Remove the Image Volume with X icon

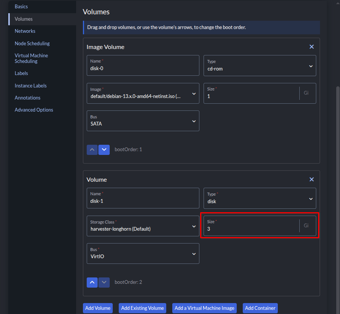[x=311, y=47]
